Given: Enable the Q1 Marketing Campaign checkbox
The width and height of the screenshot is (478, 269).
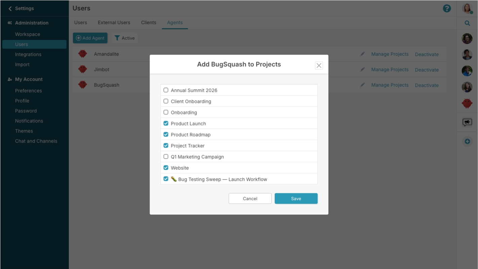Looking at the screenshot, I should pos(166,157).
